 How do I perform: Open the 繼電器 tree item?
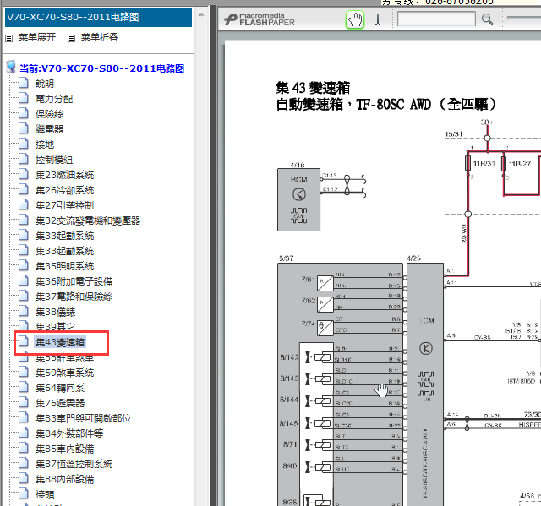(49, 129)
